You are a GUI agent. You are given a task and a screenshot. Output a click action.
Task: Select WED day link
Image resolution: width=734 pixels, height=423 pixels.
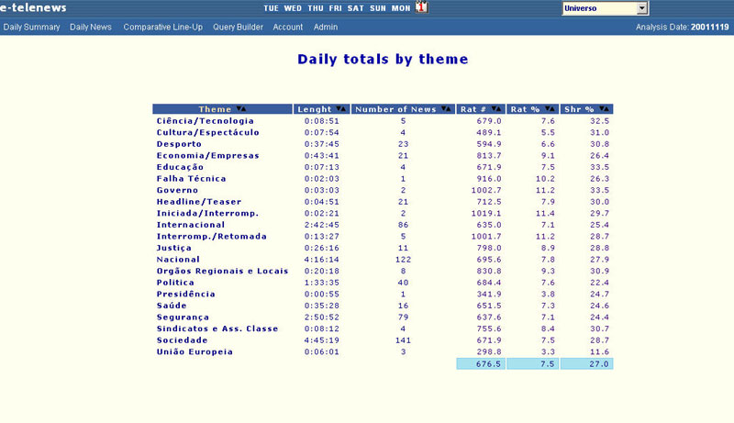coord(293,8)
